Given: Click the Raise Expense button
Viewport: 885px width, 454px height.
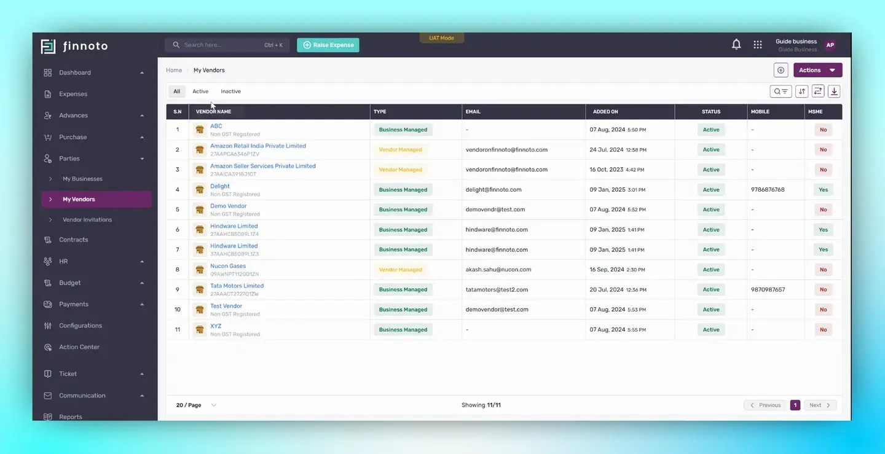Looking at the screenshot, I should pyautogui.click(x=328, y=45).
